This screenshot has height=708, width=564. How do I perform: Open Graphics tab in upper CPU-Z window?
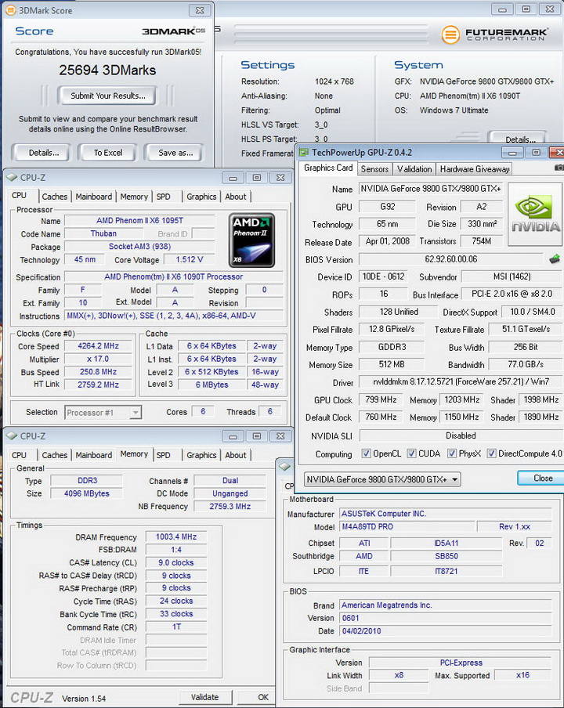(x=201, y=197)
